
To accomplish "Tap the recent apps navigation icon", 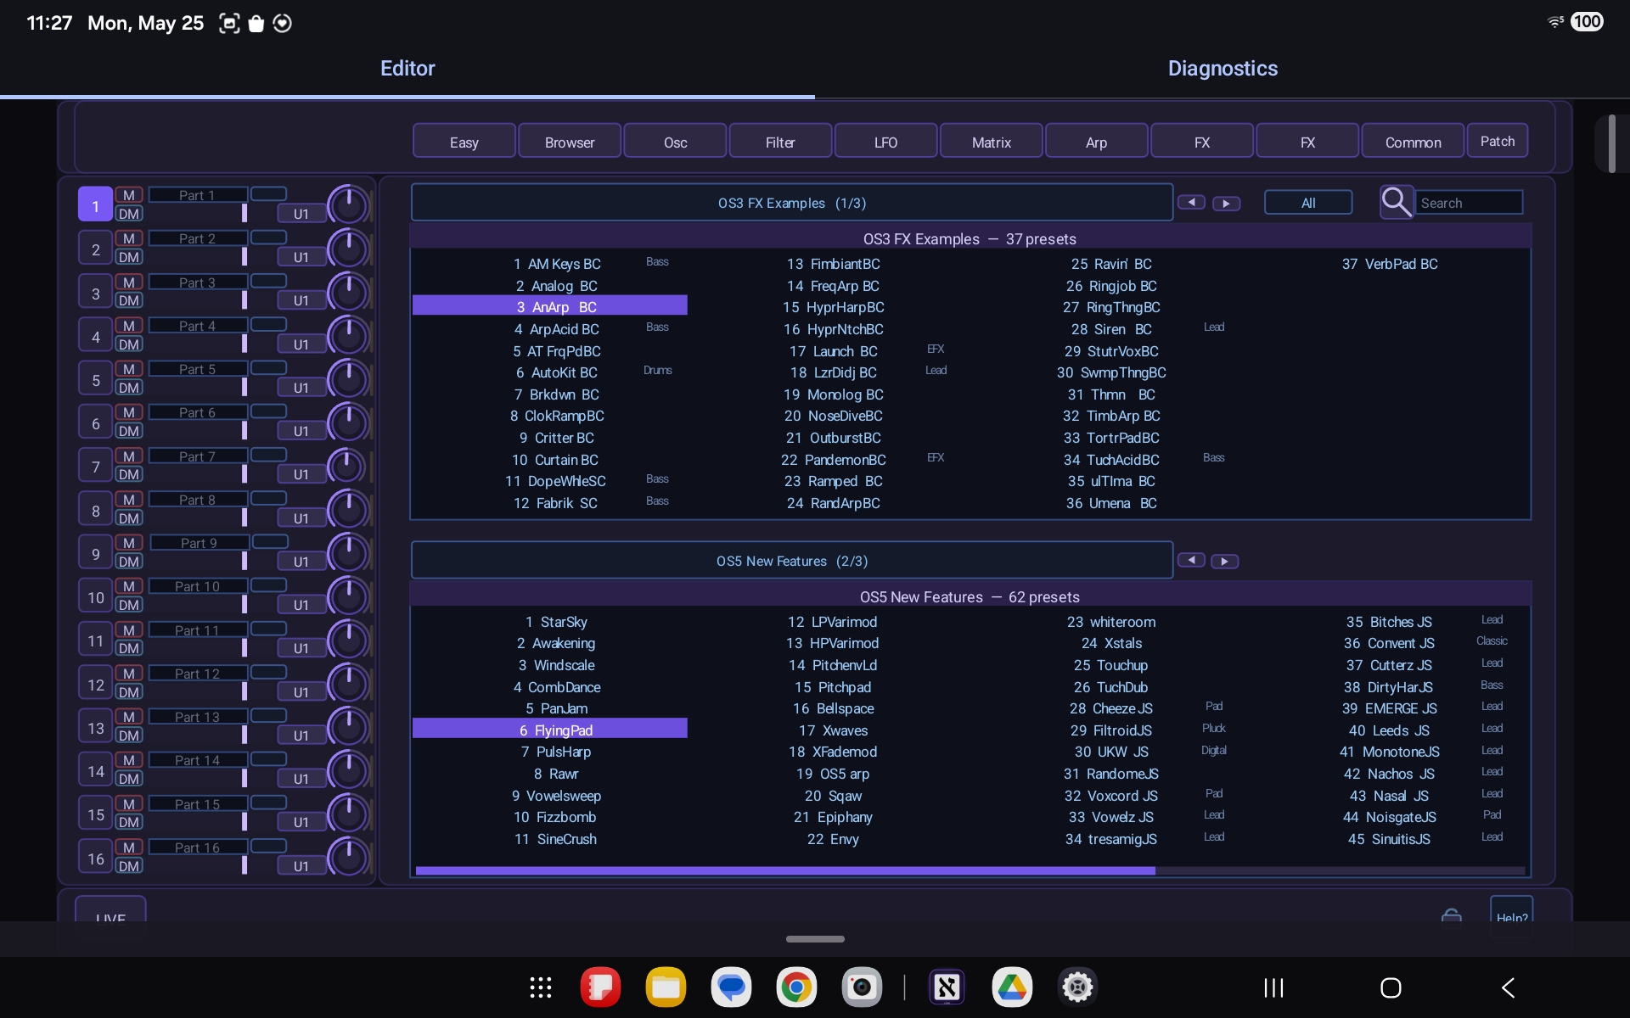I will [1273, 987].
